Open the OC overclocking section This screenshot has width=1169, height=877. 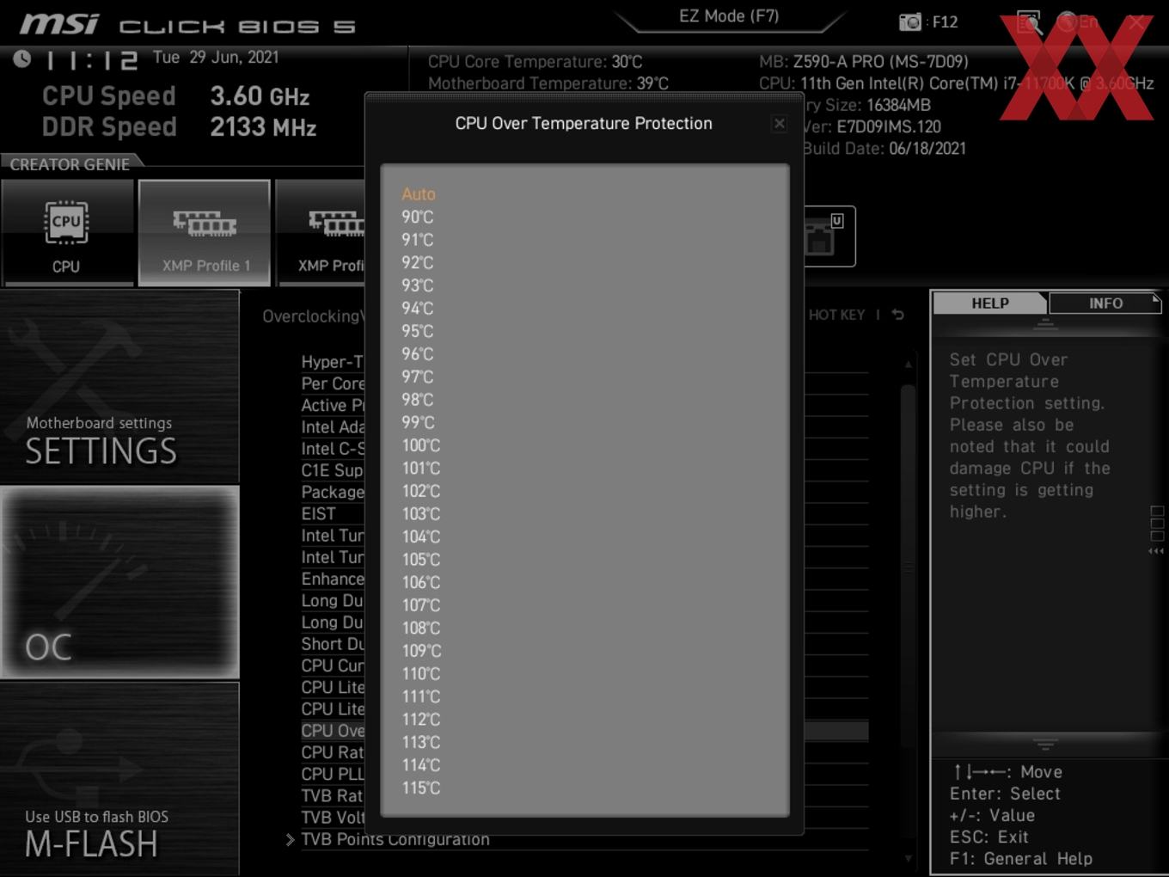click(119, 582)
